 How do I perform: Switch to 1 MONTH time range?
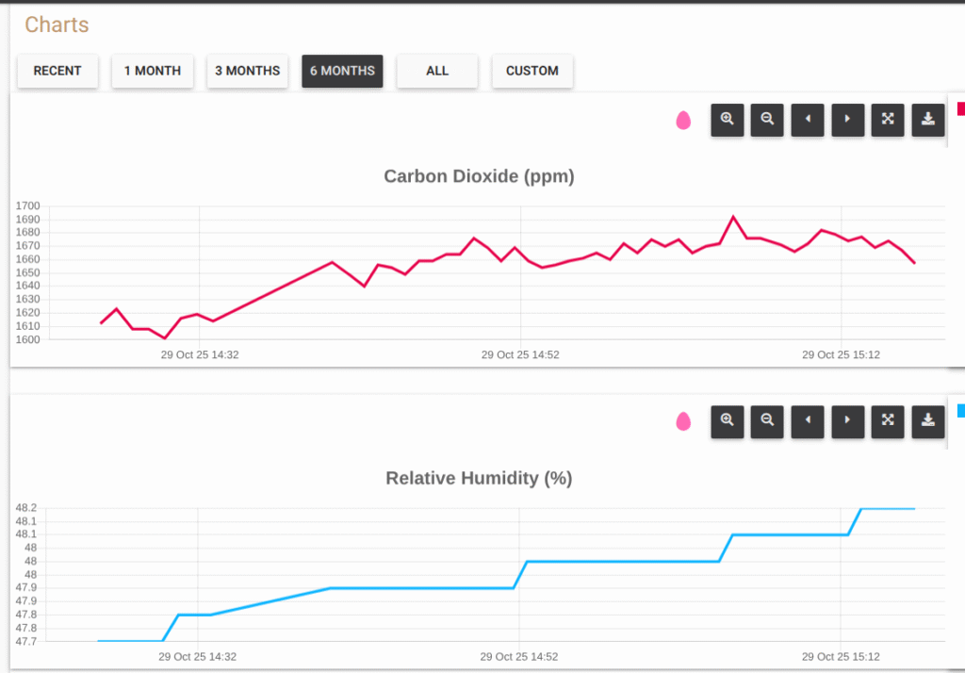coord(153,71)
